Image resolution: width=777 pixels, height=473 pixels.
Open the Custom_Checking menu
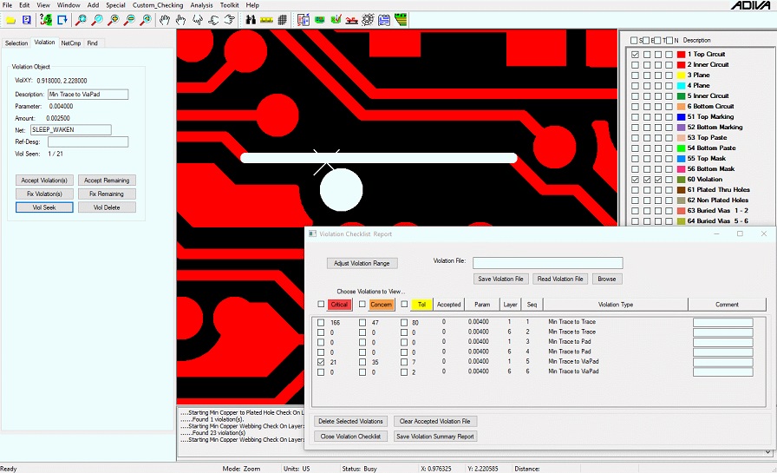158,5
